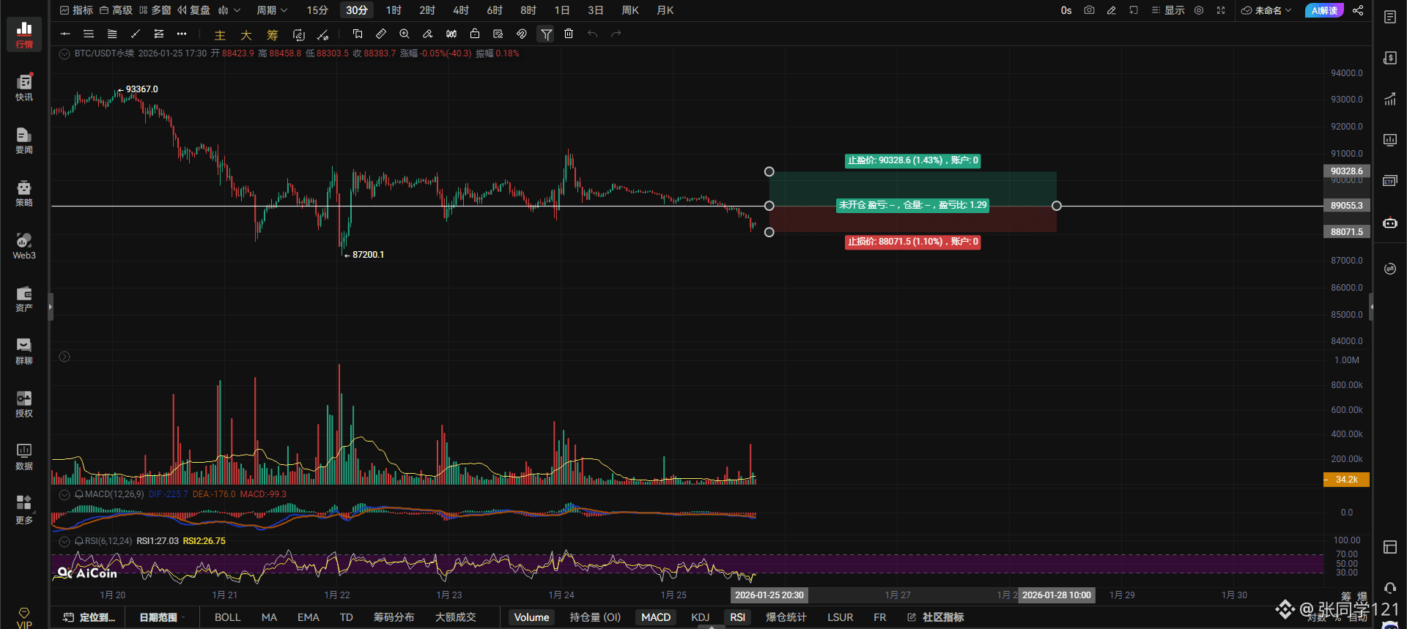Image resolution: width=1407 pixels, height=629 pixels.
Task: Switch to the 1日 timeframe
Action: [562, 10]
